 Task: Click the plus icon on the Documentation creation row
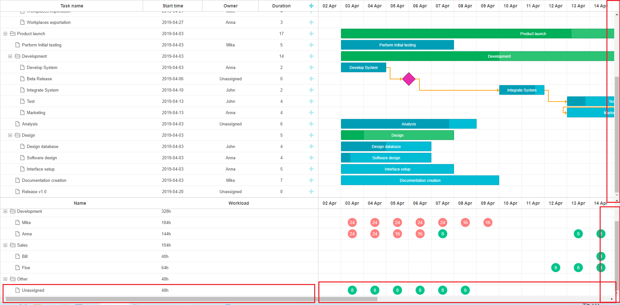[x=311, y=180]
